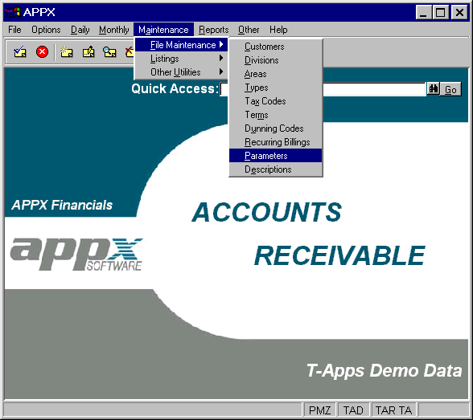Viewport: 473px width, 420px height.
Task: Open the Other menu
Action: pos(249,30)
